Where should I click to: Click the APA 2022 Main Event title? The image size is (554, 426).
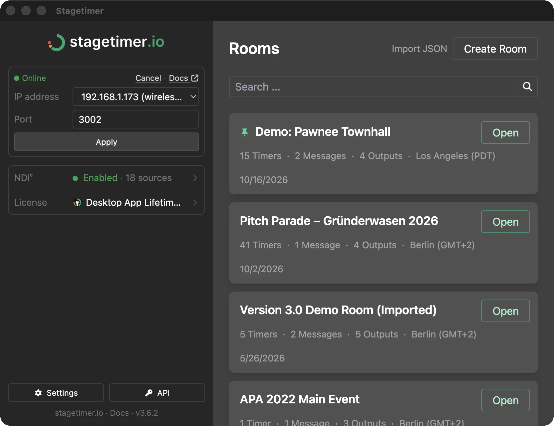[x=300, y=399]
